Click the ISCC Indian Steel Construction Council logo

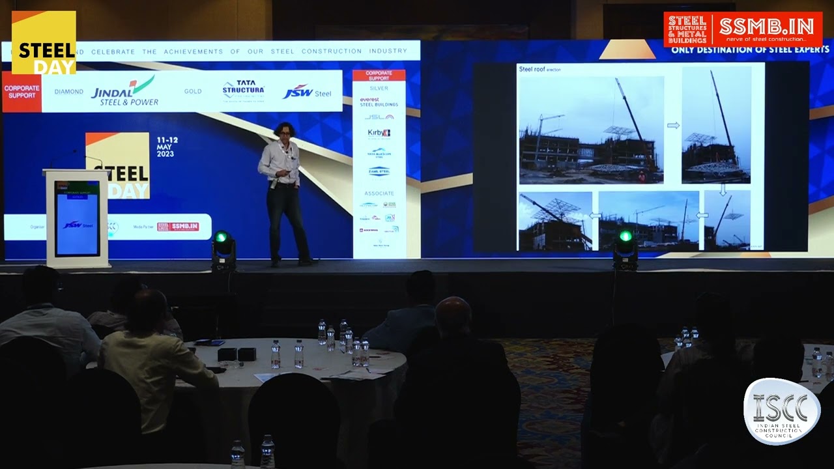(782, 412)
